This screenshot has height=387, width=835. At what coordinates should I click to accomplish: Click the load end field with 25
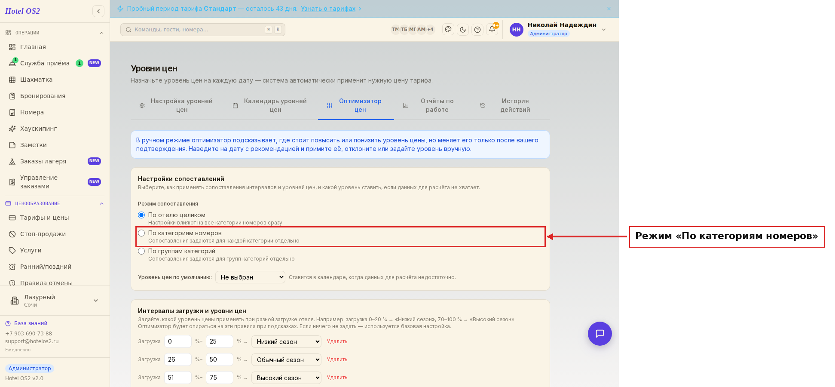(x=220, y=341)
